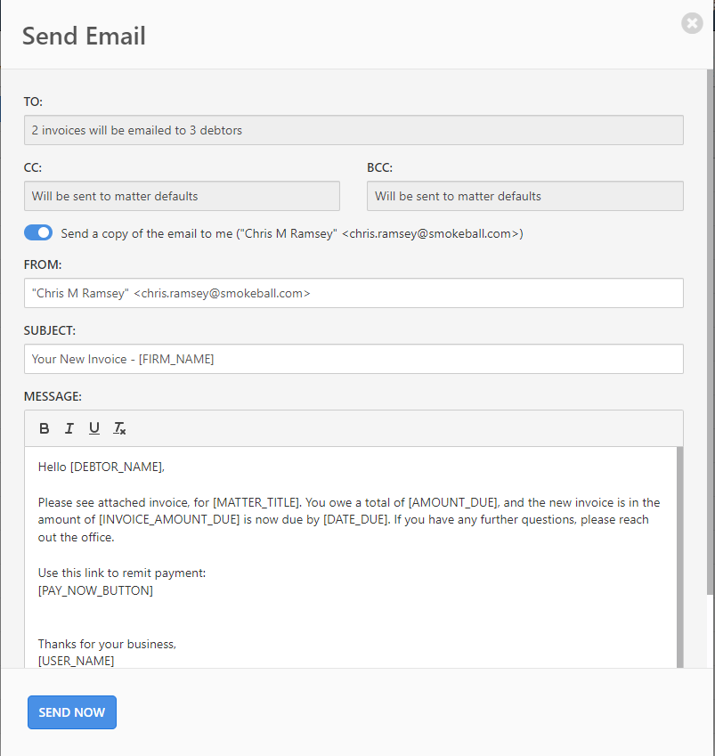This screenshot has height=756, width=715.
Task: Disable sending a copy to Chris M Ramsey
Action: point(37,232)
